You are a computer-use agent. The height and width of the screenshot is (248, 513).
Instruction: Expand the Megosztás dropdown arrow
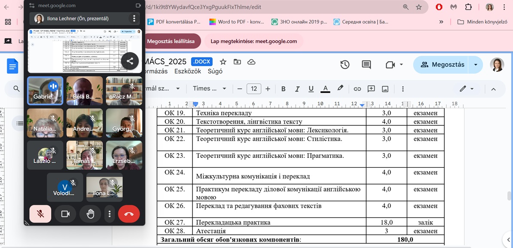click(476, 64)
